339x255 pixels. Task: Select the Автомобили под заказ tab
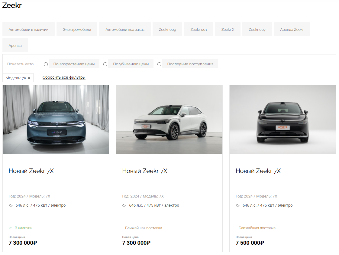pos(125,29)
